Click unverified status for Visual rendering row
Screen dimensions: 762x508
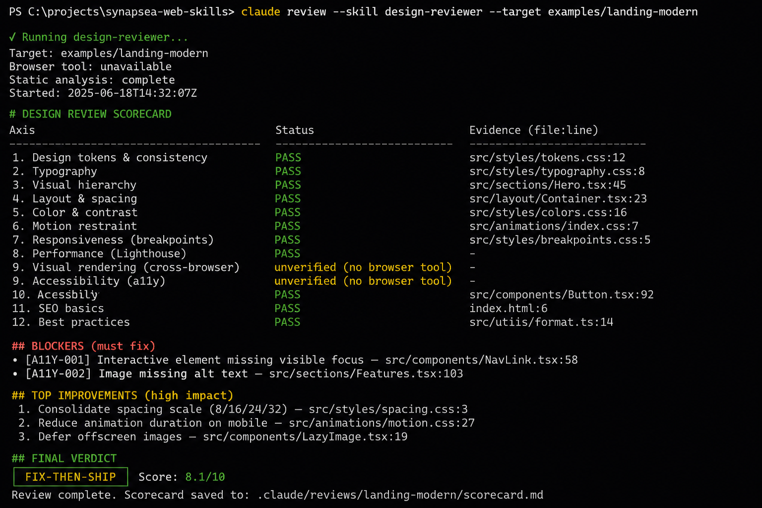363,267
